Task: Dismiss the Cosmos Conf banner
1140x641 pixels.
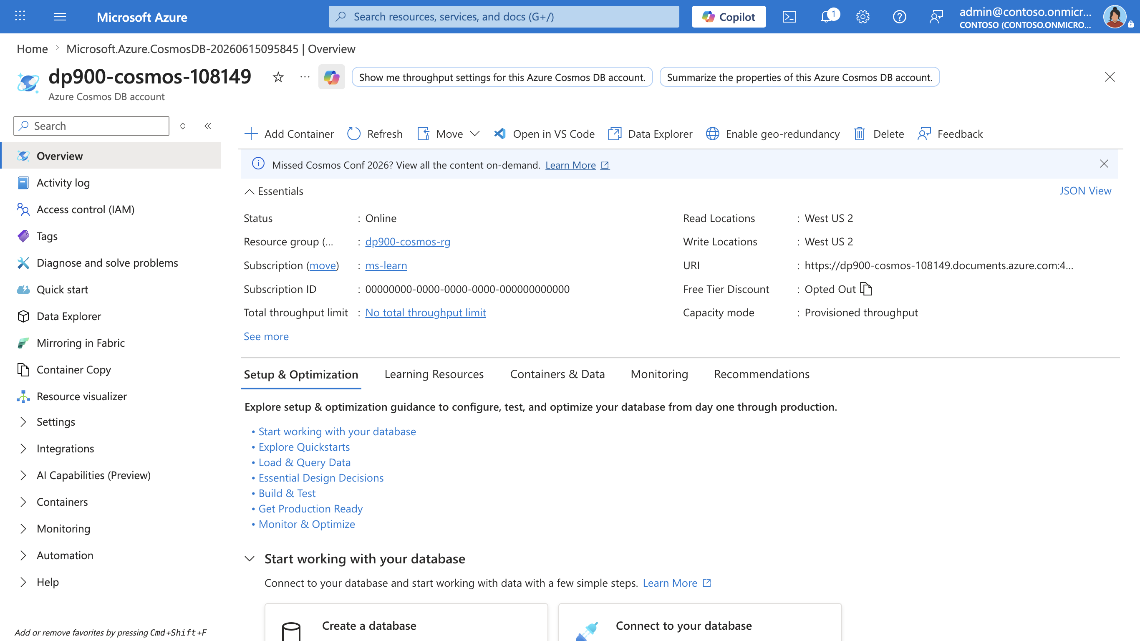Action: [1104, 164]
